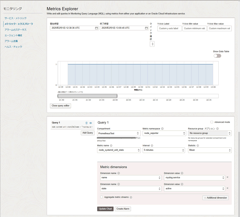
Task: Show info about Resource group option
Action: coord(217,129)
